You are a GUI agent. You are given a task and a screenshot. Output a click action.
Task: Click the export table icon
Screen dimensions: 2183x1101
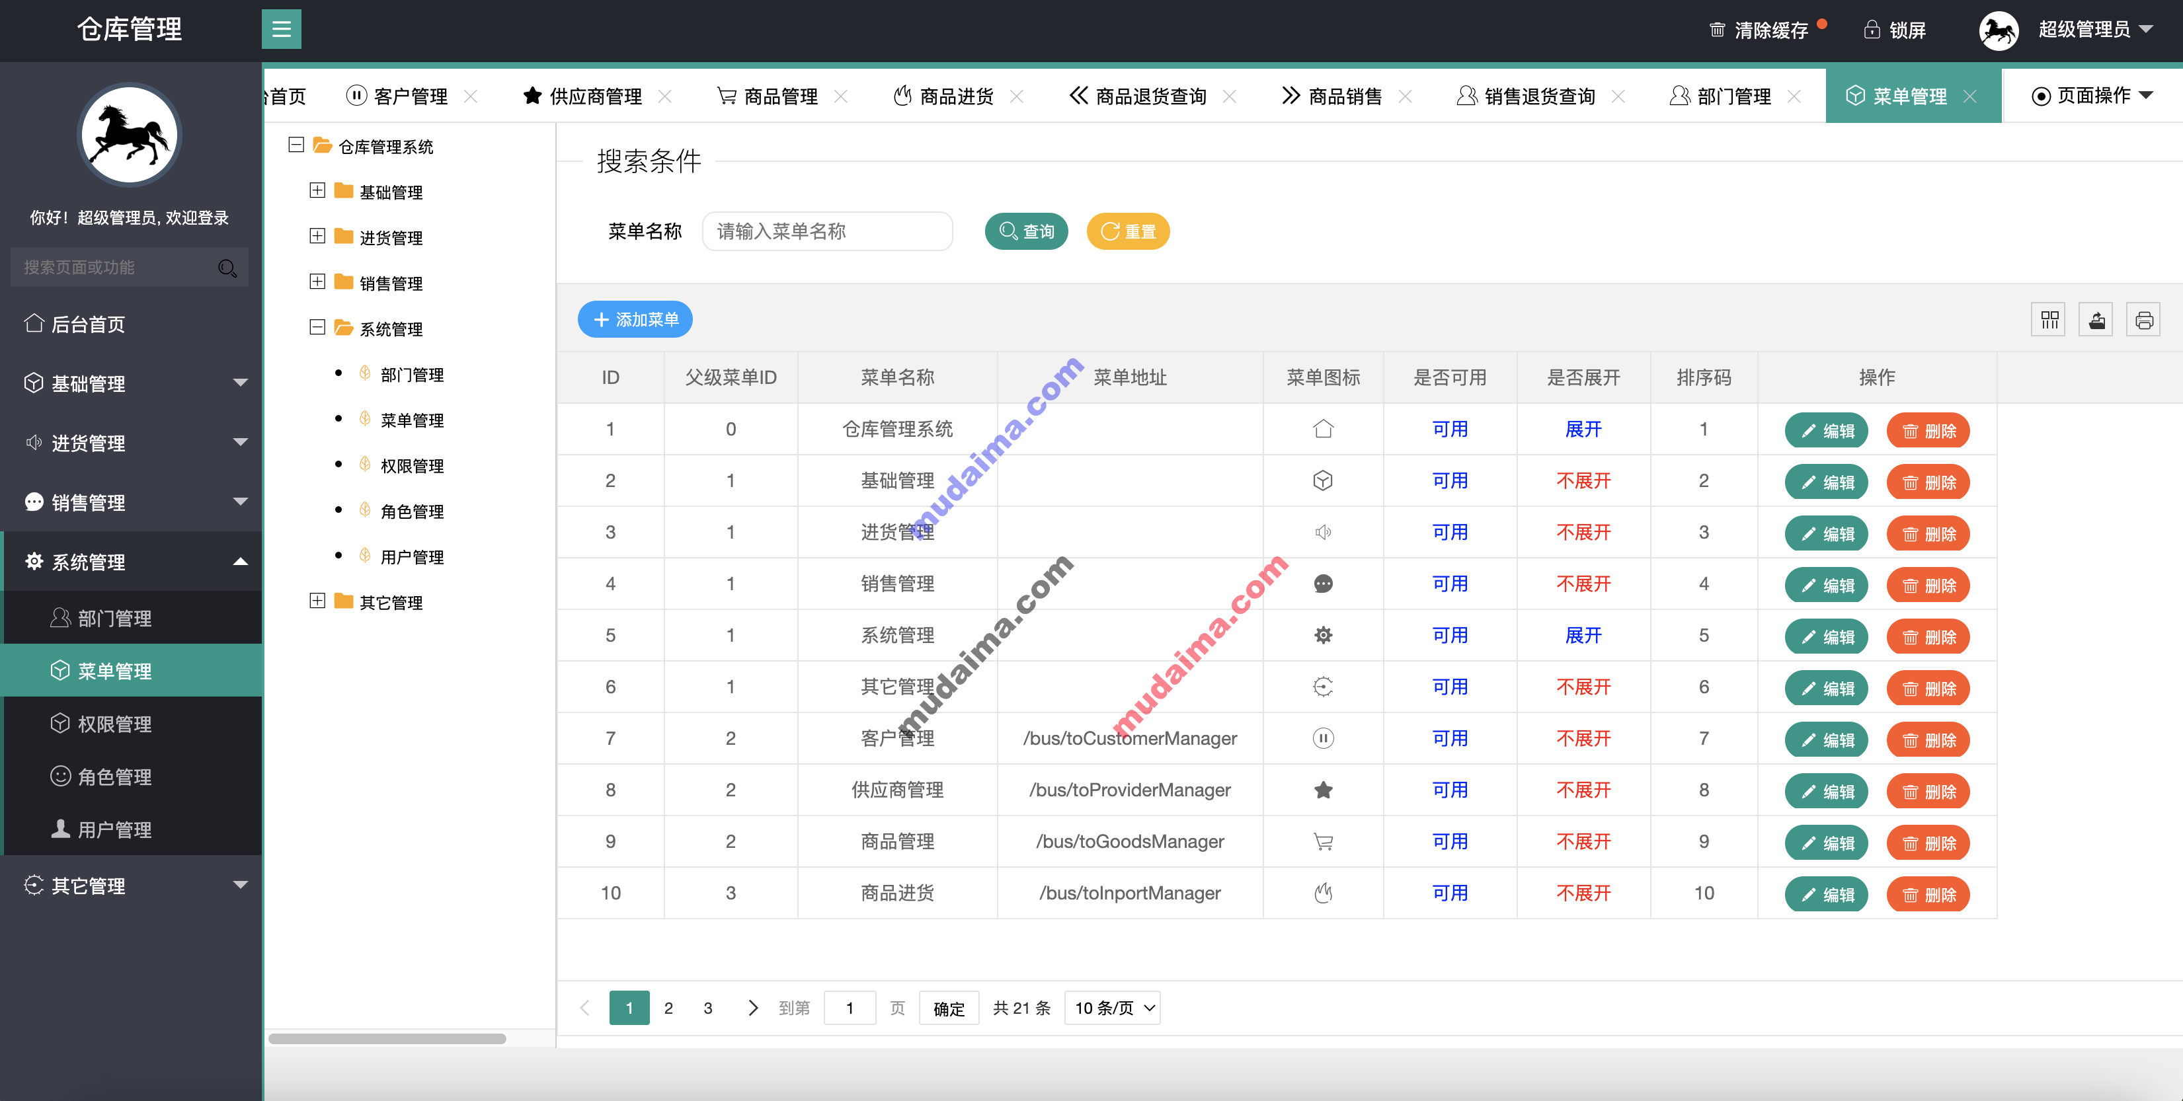(2096, 320)
